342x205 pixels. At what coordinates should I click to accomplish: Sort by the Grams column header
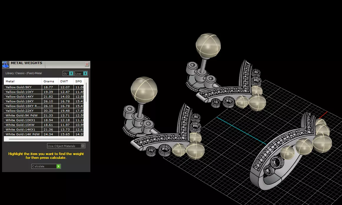click(x=50, y=81)
